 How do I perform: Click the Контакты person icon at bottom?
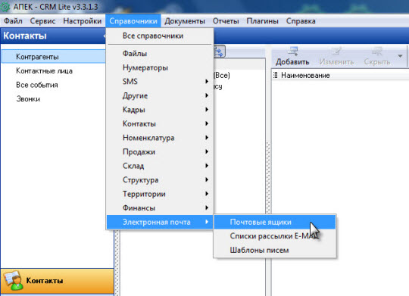(x=13, y=281)
